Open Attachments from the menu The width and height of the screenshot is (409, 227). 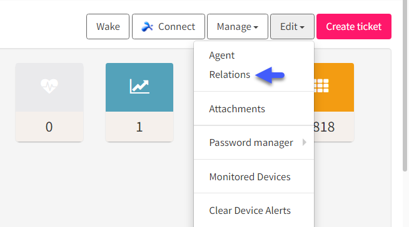(237, 109)
